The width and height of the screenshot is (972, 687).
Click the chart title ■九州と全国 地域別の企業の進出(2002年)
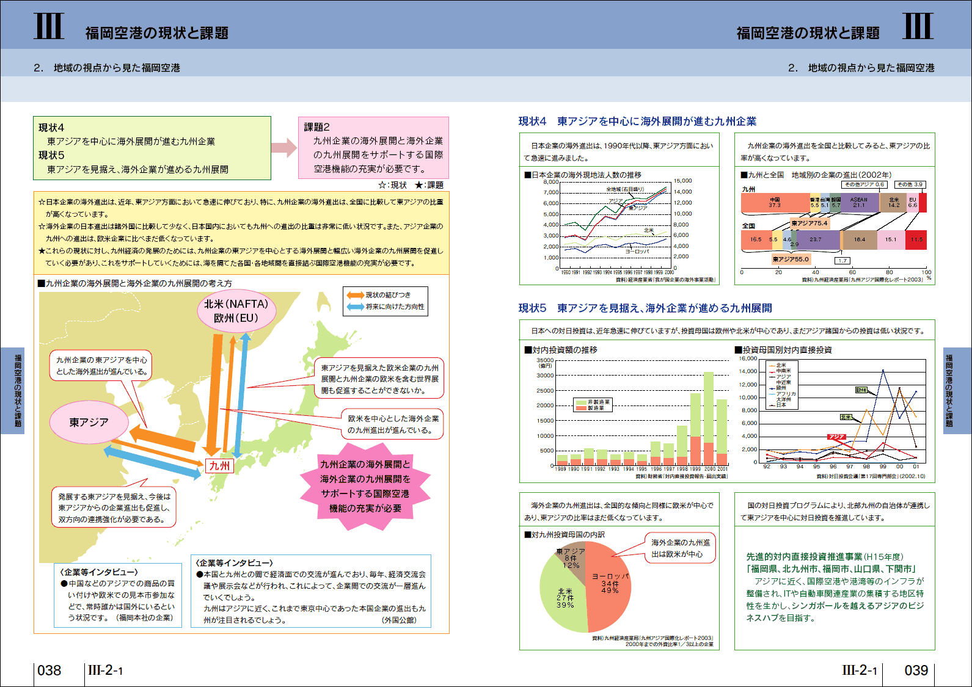pos(816,175)
